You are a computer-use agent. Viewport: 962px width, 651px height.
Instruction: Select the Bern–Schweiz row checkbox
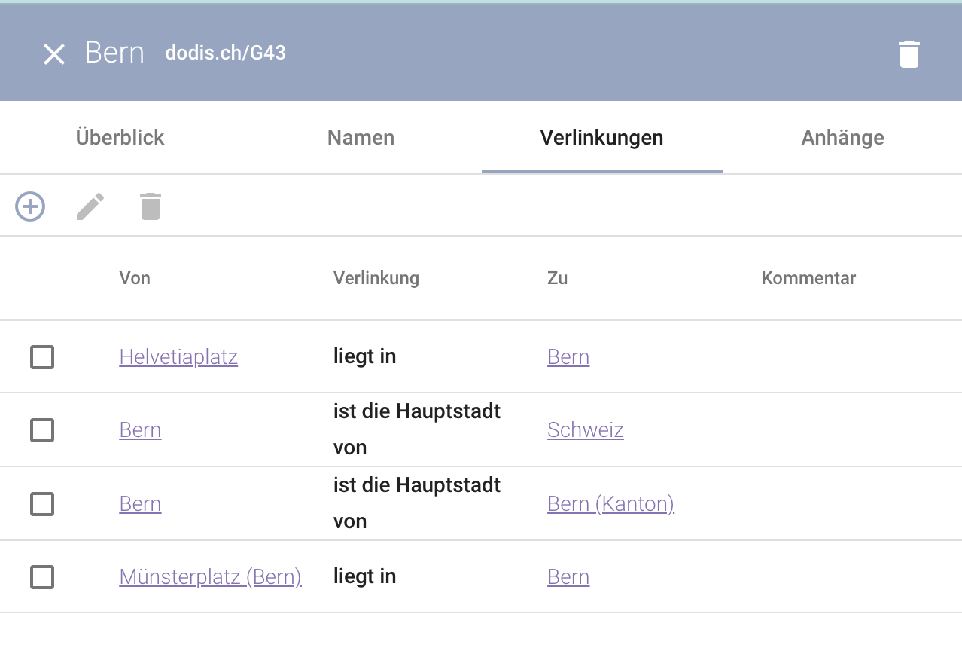[42, 430]
